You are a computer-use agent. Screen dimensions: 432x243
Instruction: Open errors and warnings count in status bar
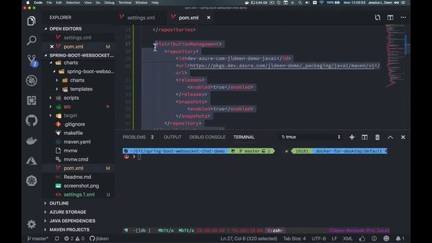pos(74,238)
